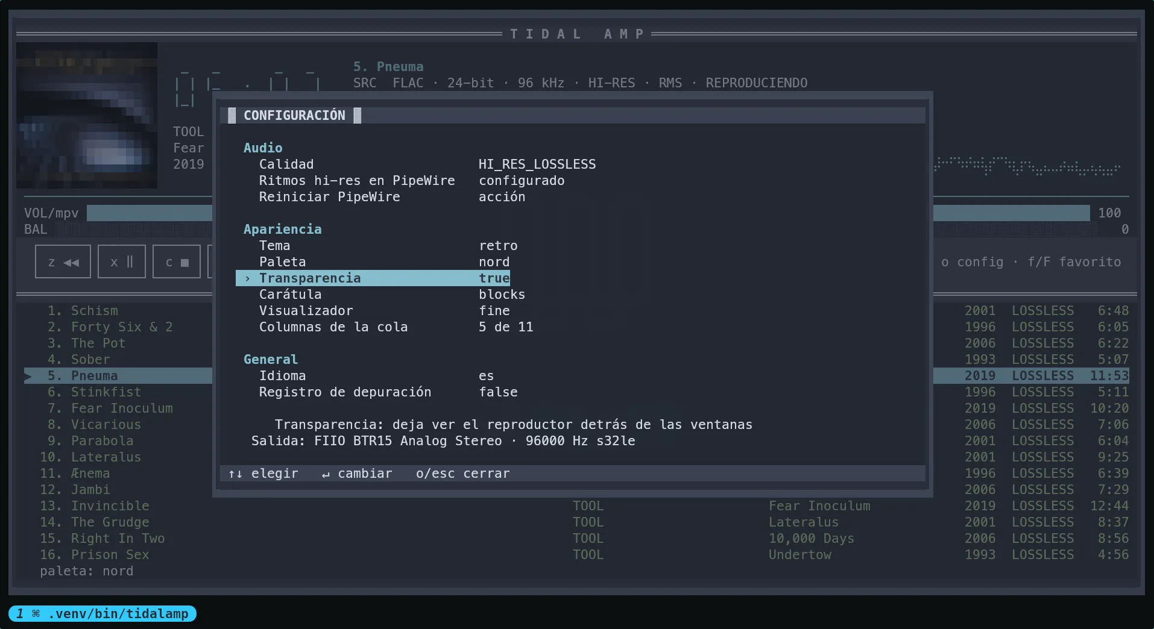Click the cambiar hint in footer
The image size is (1154, 629).
pyautogui.click(x=357, y=473)
